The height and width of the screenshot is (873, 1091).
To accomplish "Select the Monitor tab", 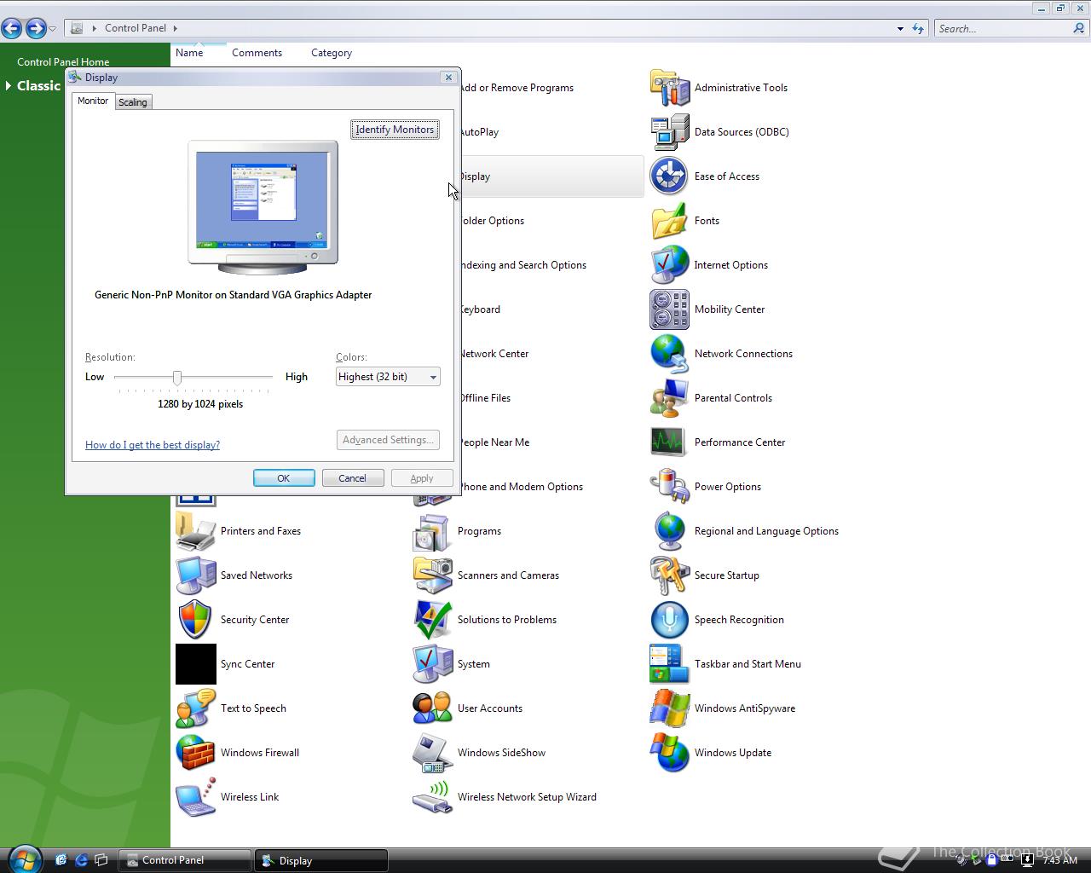I will point(93,101).
